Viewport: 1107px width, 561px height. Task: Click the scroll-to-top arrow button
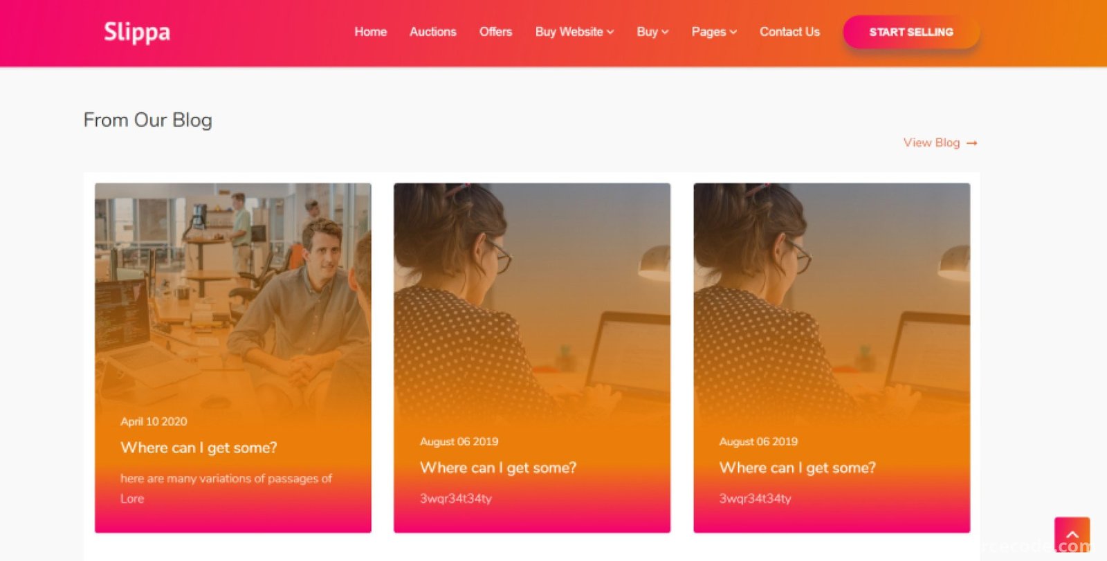[1072, 534]
